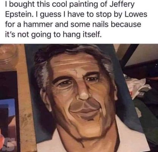The image size is (158, 152).
Task: Select the word "Lowes" in the caption
Action: tap(136, 14)
